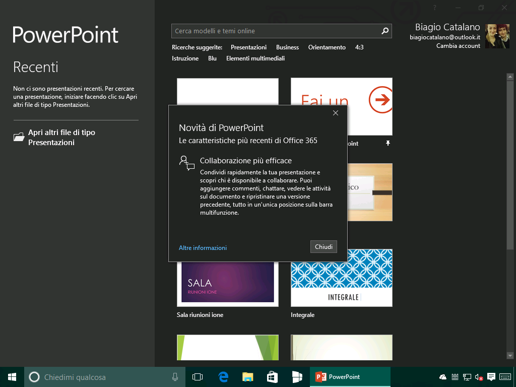Image resolution: width=516 pixels, height=387 pixels.
Task: Click the collaboration person-with-comment icon
Action: [186, 163]
